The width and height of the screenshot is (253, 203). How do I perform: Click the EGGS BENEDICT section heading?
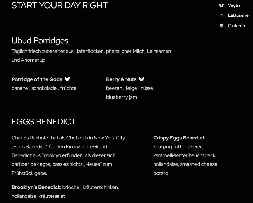click(43, 122)
